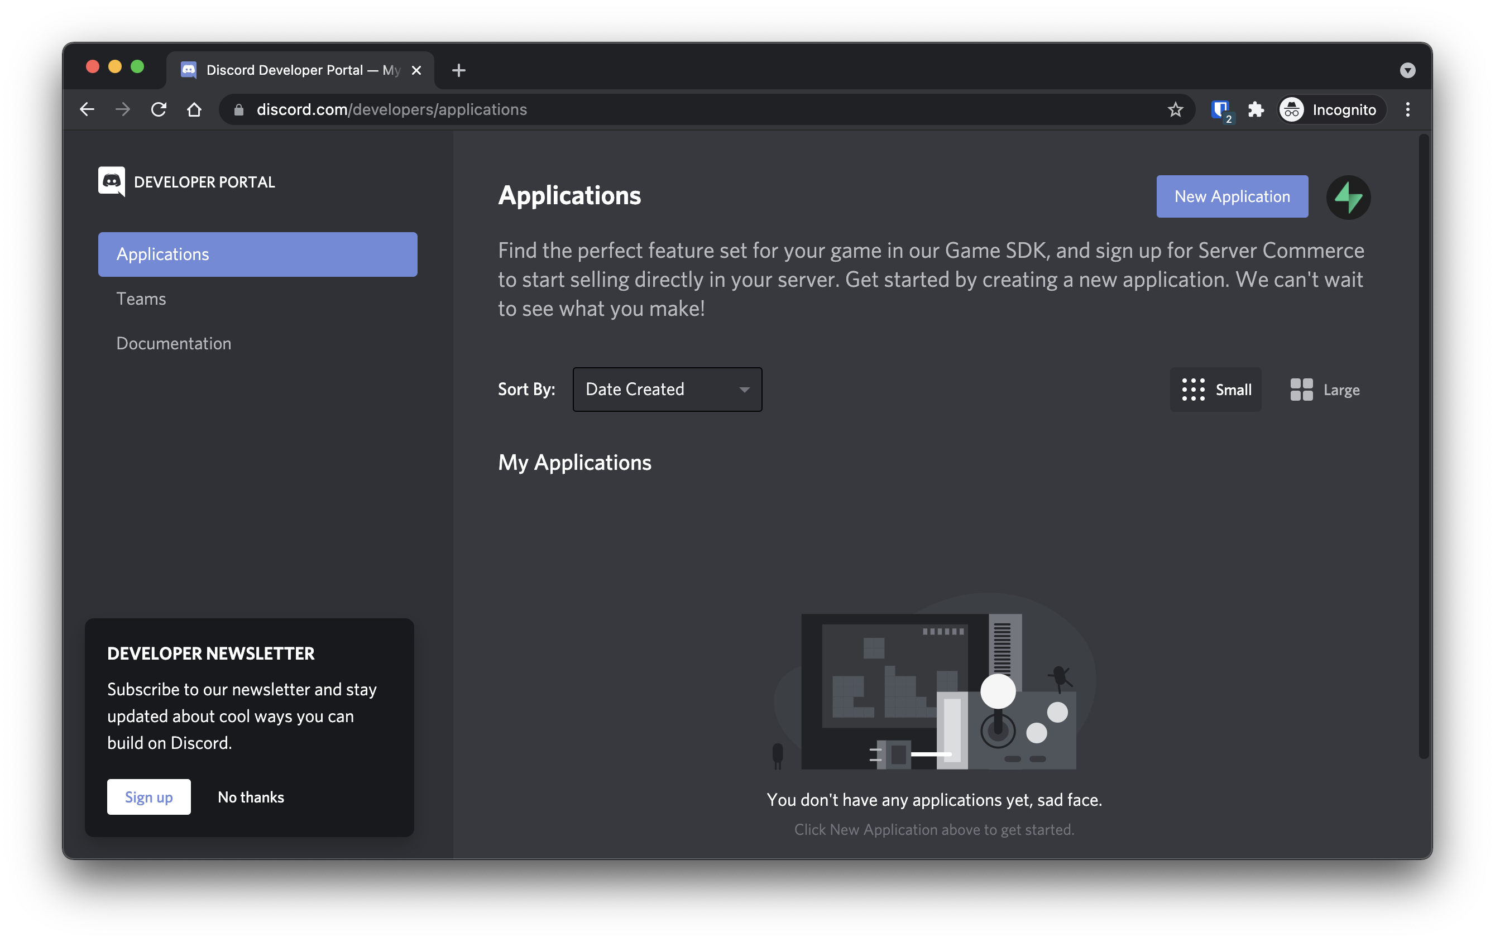Click the browser reload icon
The width and height of the screenshot is (1495, 942).
159,109
